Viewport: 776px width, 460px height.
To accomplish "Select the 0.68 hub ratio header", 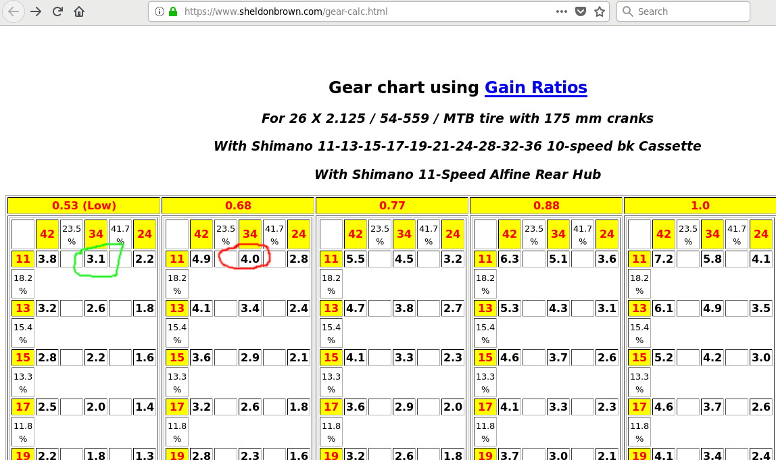I will click(238, 205).
